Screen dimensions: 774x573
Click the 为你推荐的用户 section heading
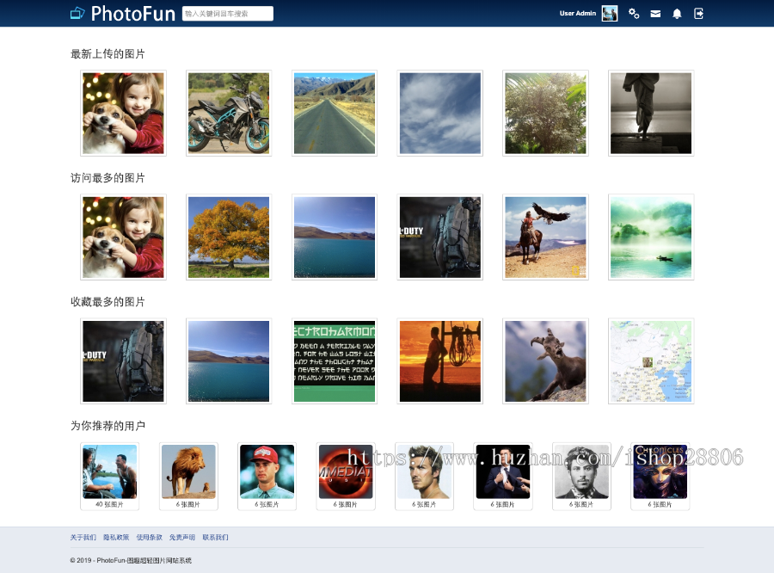point(107,426)
